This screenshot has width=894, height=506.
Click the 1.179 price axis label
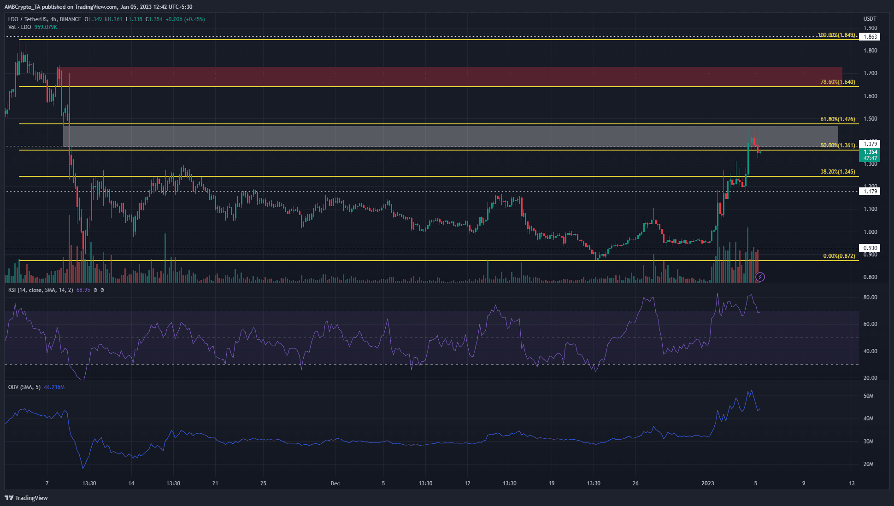click(870, 191)
